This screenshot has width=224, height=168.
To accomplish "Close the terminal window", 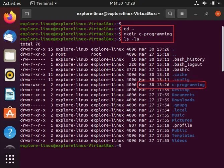I will click(x=218, y=14).
